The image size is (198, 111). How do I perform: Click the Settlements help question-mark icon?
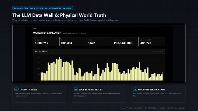point(124,40)
